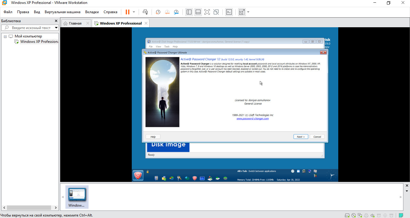Toggle the console view toolbar icon
The width and height of the screenshot is (410, 218).
tap(229, 12)
